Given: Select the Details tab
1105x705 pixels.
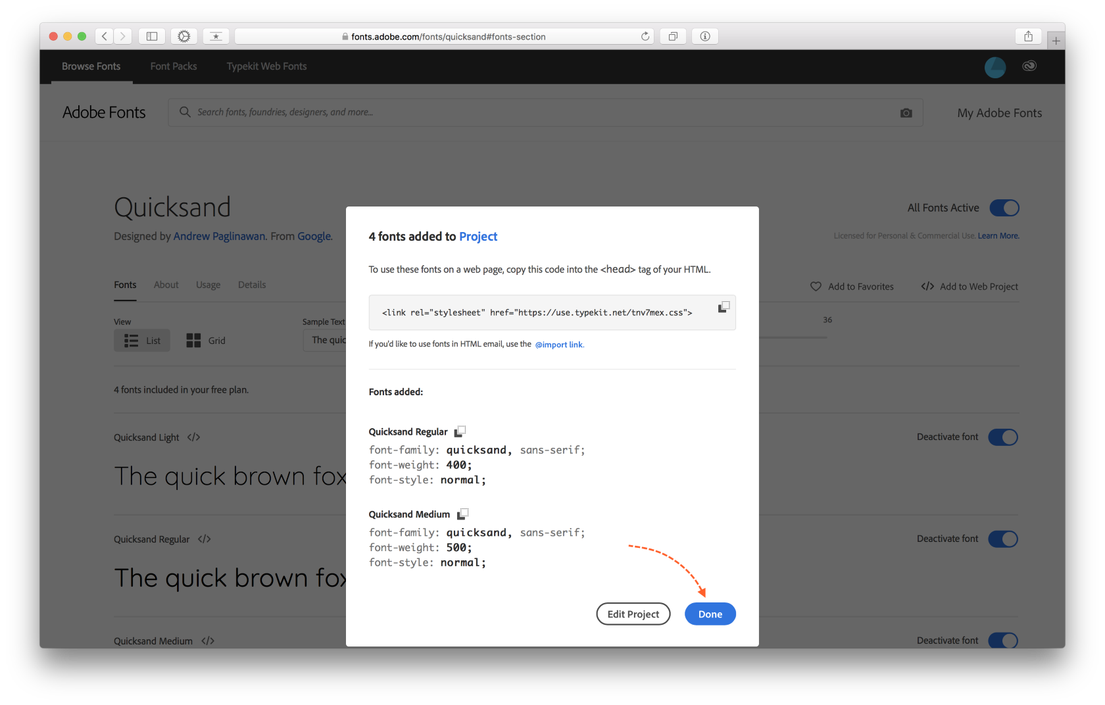Looking at the screenshot, I should coord(252,285).
